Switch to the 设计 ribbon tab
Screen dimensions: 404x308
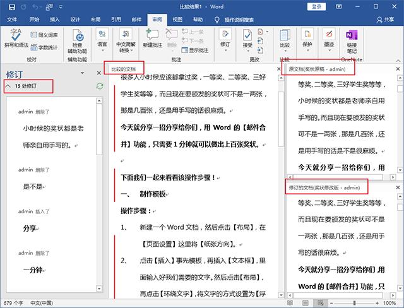coord(75,20)
